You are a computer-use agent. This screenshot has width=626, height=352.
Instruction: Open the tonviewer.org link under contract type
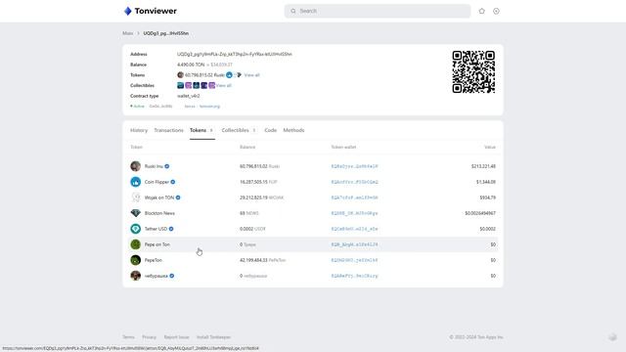[209, 107]
